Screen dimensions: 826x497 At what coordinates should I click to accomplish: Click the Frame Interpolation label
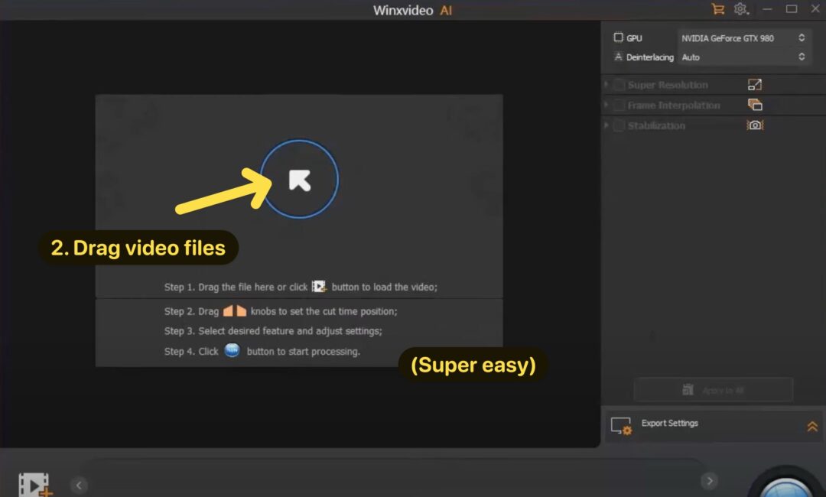click(x=674, y=106)
